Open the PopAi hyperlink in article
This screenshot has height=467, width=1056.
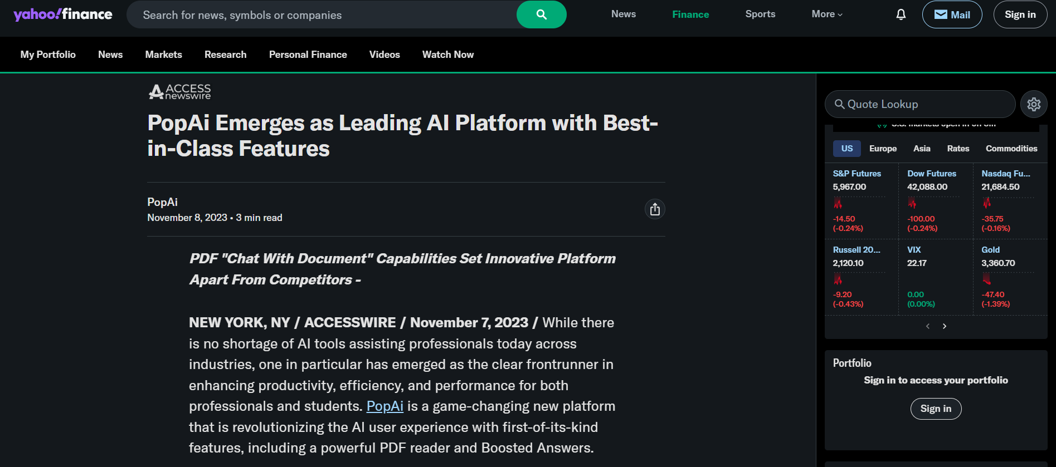tap(385, 406)
